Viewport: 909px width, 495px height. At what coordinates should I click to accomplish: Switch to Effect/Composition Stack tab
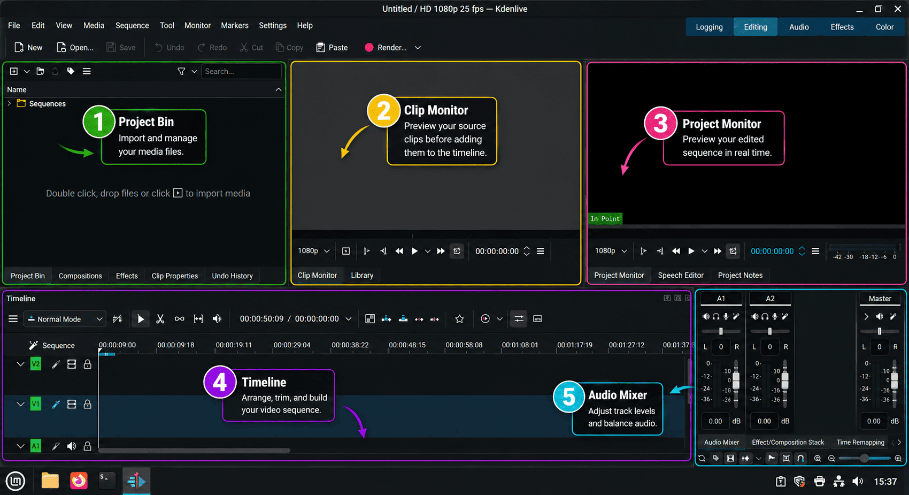[788, 442]
